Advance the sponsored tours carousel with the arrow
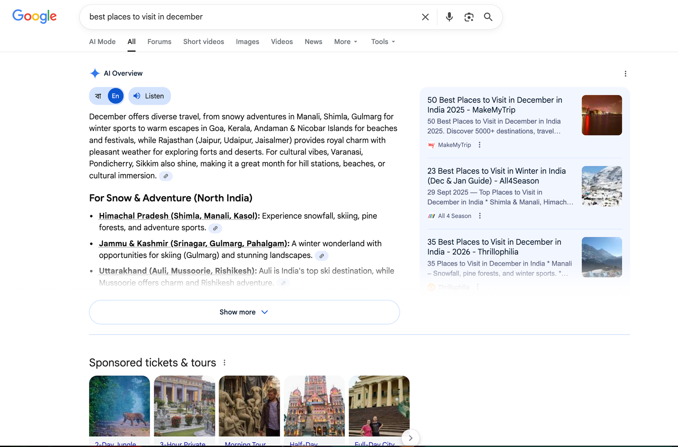The height and width of the screenshot is (447, 678). [x=410, y=438]
